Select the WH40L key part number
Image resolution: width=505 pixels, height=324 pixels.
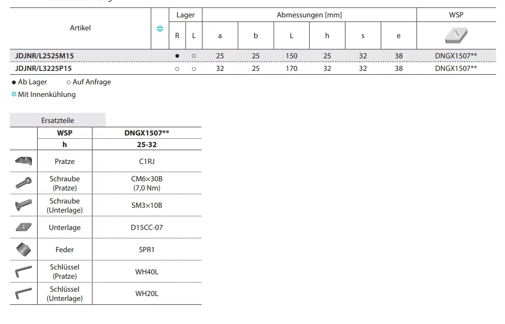(146, 271)
